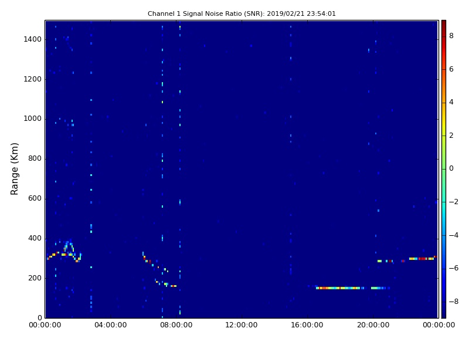Select the 'Range (Km)' y-axis label
Viewport: 469px width, 352px height.
point(14,169)
